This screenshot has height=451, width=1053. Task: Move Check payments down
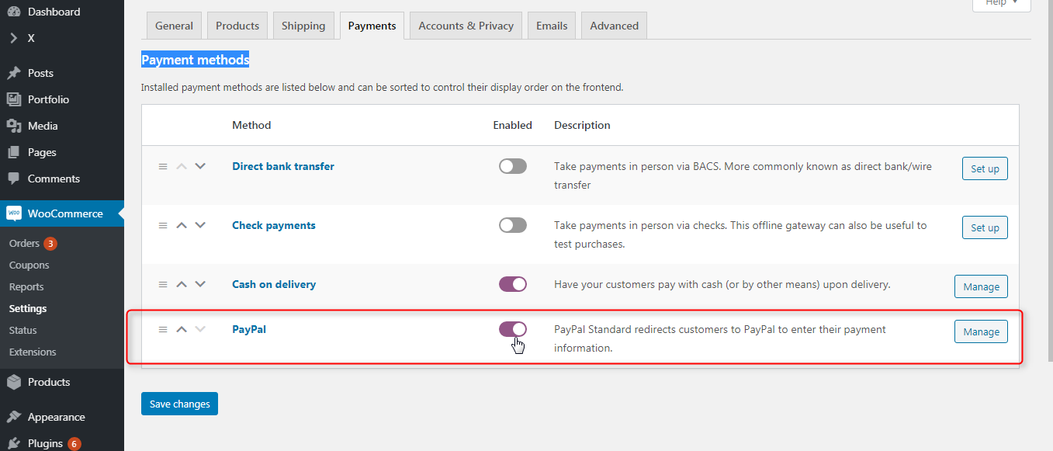[x=200, y=225]
